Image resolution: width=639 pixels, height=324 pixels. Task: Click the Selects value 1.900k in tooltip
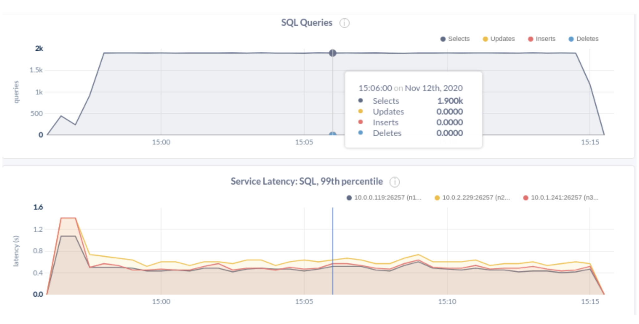(450, 101)
